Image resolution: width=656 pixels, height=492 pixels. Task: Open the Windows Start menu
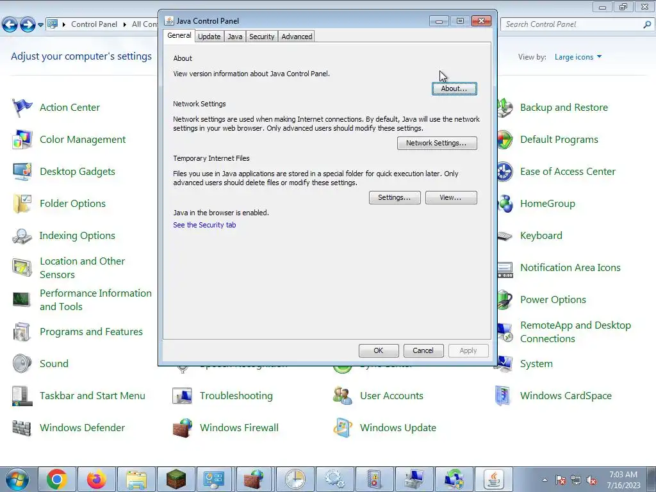point(17,479)
